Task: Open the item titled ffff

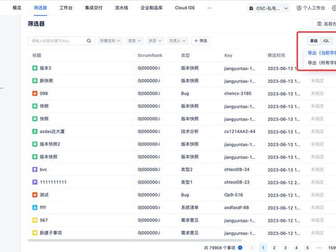Action: [x=43, y=207]
